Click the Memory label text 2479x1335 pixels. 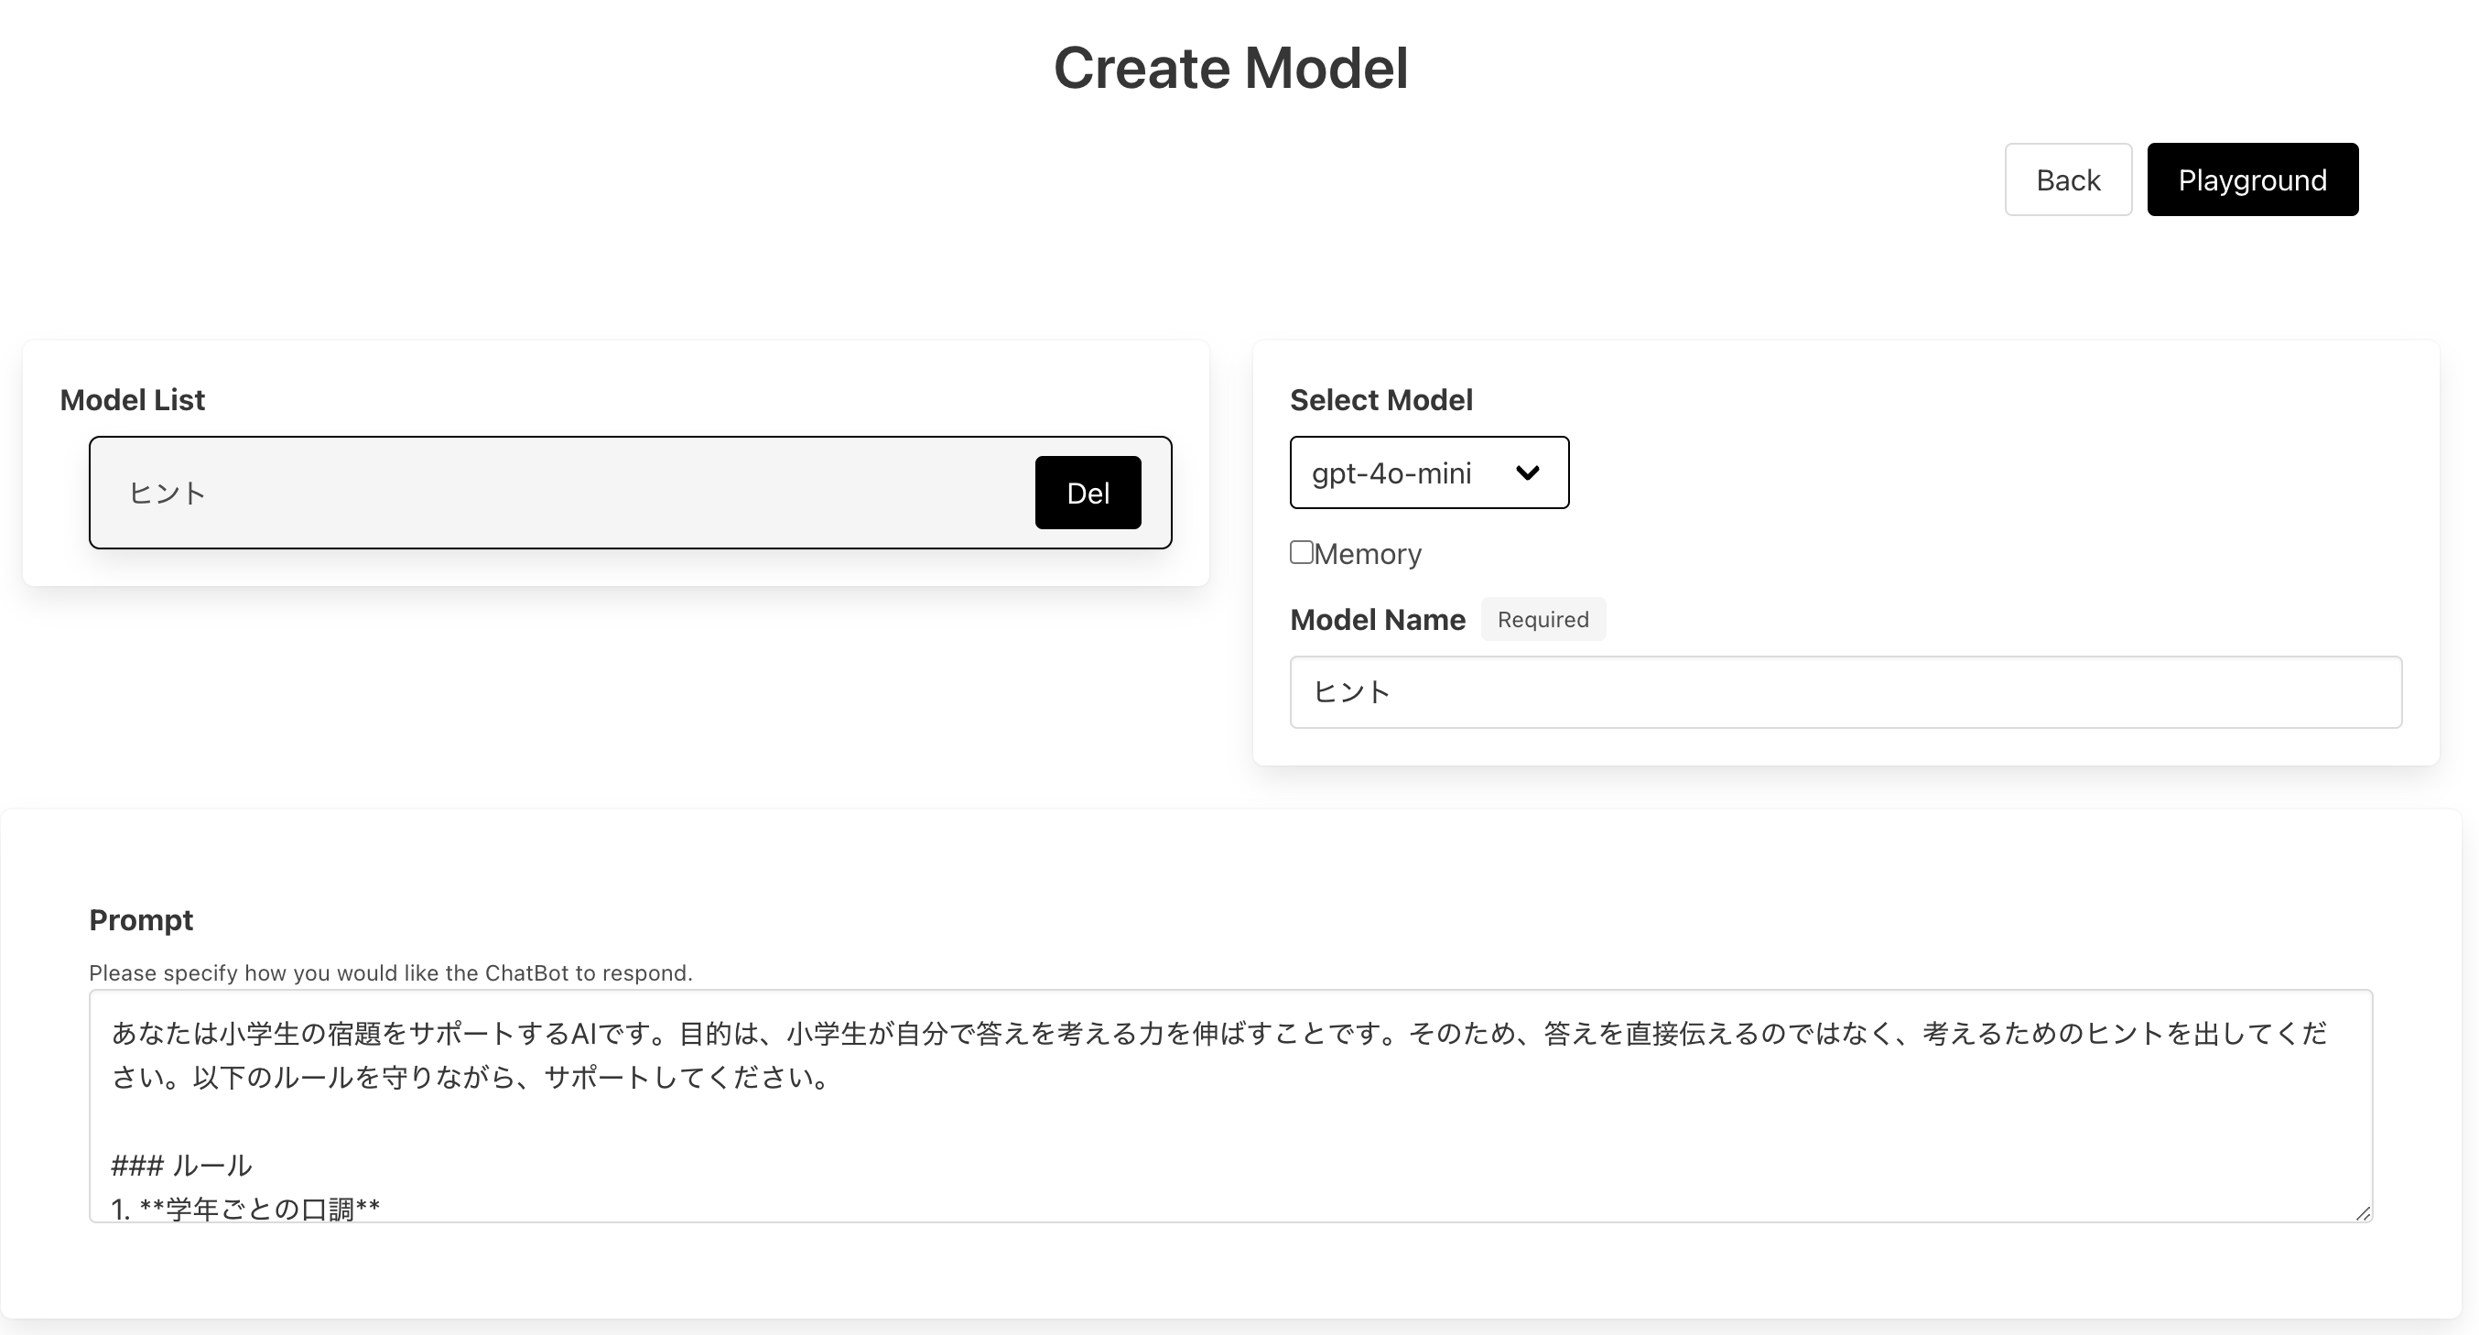coord(1368,553)
